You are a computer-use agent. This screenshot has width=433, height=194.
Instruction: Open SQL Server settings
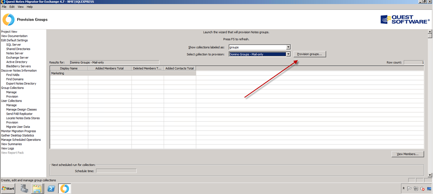tap(14, 45)
